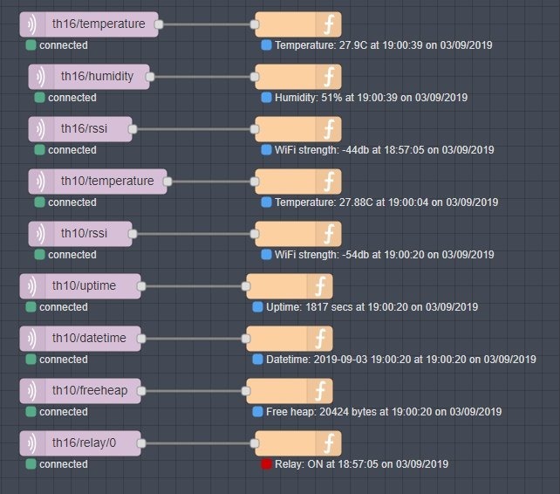Click the wire leaving th10/datetime node
The width and height of the screenshot is (560, 494).
click(192, 339)
